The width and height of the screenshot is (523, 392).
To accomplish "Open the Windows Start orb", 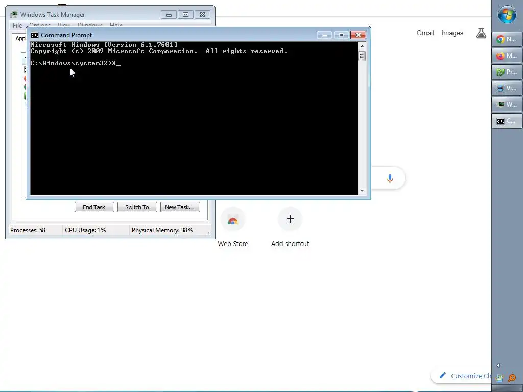I will click(507, 14).
